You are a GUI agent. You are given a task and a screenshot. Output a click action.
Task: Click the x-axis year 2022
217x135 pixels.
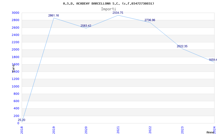pos(150,130)
